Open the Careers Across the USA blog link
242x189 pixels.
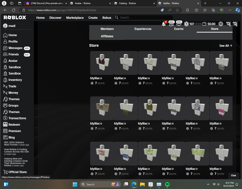[16, 152]
